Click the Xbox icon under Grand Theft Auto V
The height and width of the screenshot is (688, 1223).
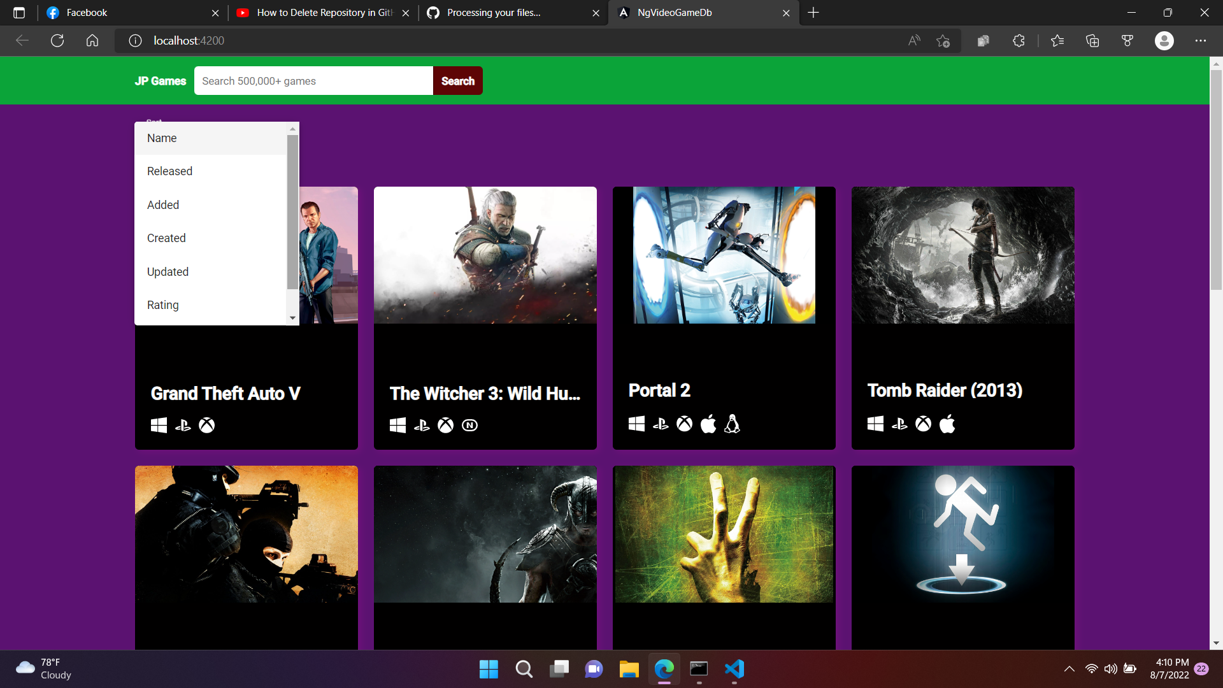click(x=207, y=425)
